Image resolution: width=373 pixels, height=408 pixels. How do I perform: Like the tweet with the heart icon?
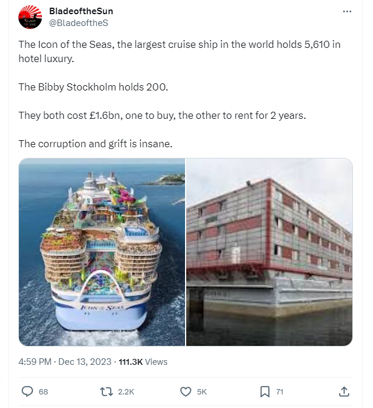coord(186,391)
